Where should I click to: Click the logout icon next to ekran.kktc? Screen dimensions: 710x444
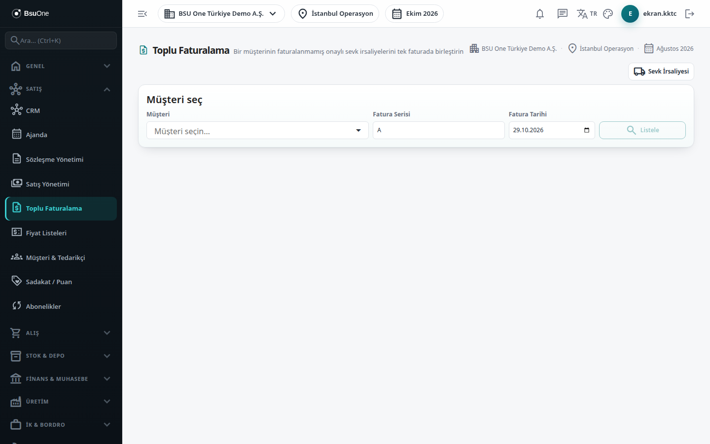[x=690, y=14]
